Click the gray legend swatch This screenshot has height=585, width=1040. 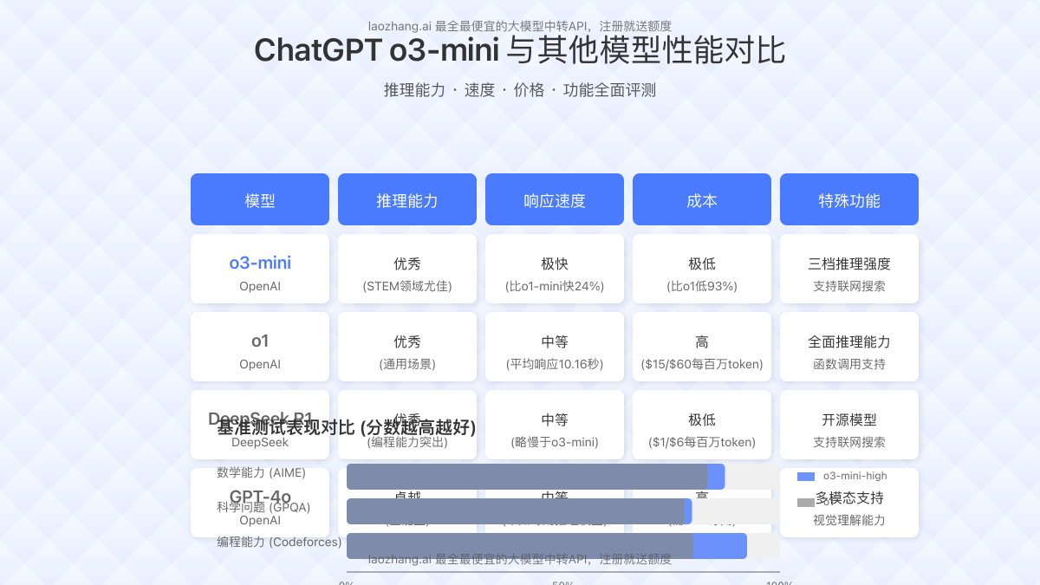click(806, 502)
